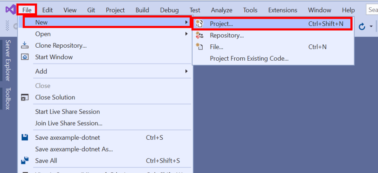Expand the Open submenu arrow
This screenshot has width=378, height=173.
point(186,34)
